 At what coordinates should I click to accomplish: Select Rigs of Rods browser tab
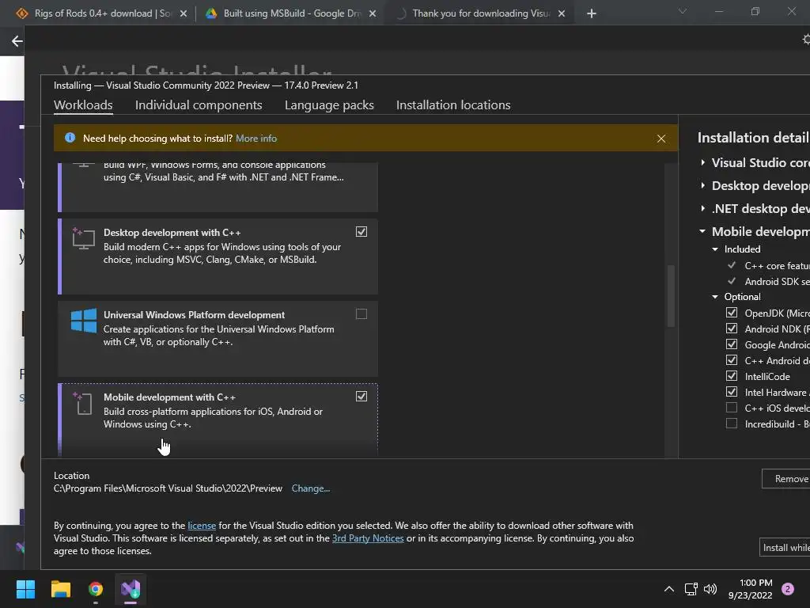(x=101, y=13)
